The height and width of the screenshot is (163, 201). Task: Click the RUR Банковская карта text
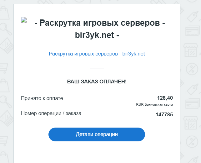coord(154,105)
